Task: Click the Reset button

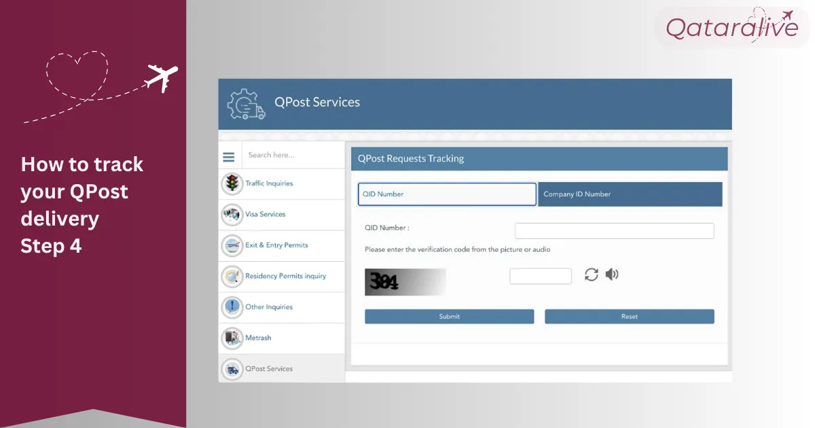Action: coord(630,317)
